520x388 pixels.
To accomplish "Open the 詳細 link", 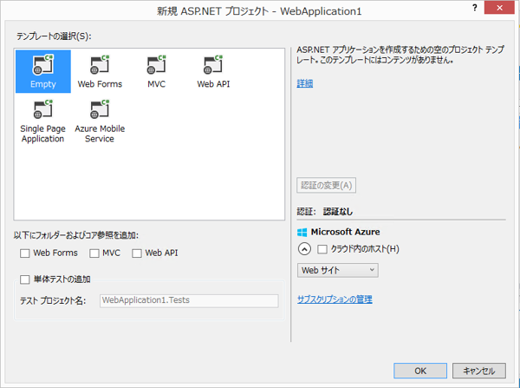I will (304, 83).
